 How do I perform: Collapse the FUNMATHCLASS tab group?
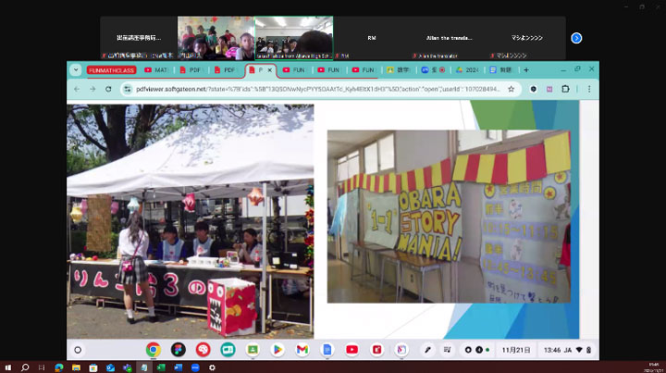tap(111, 70)
